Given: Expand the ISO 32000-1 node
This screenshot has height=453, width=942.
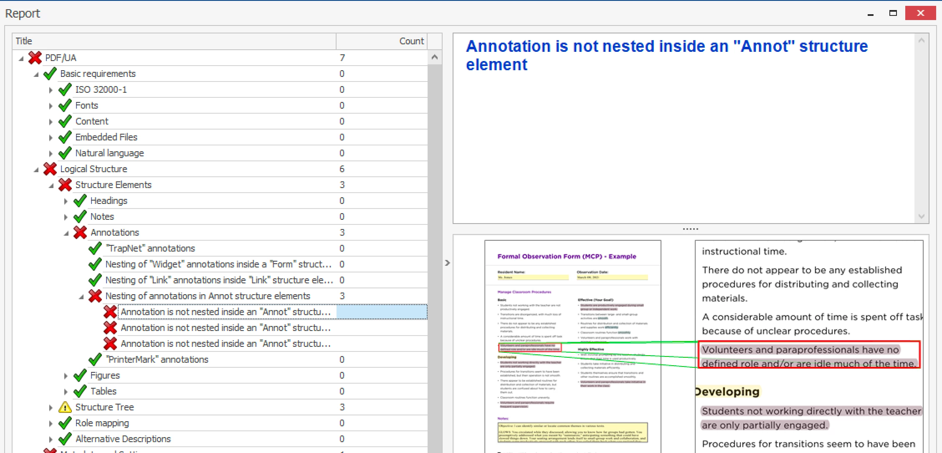Looking at the screenshot, I should (x=51, y=90).
